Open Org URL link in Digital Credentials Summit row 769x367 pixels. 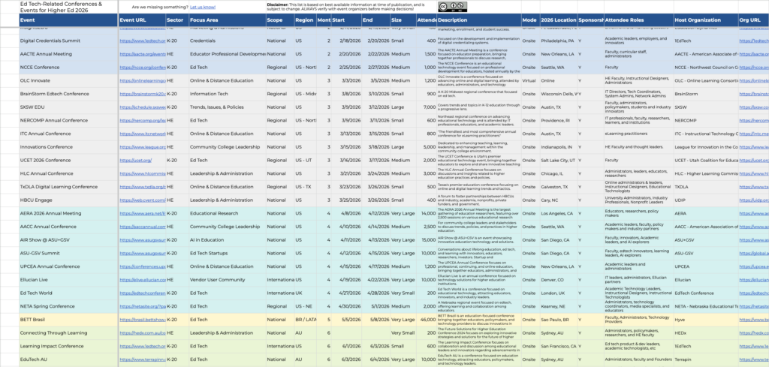[x=753, y=40]
